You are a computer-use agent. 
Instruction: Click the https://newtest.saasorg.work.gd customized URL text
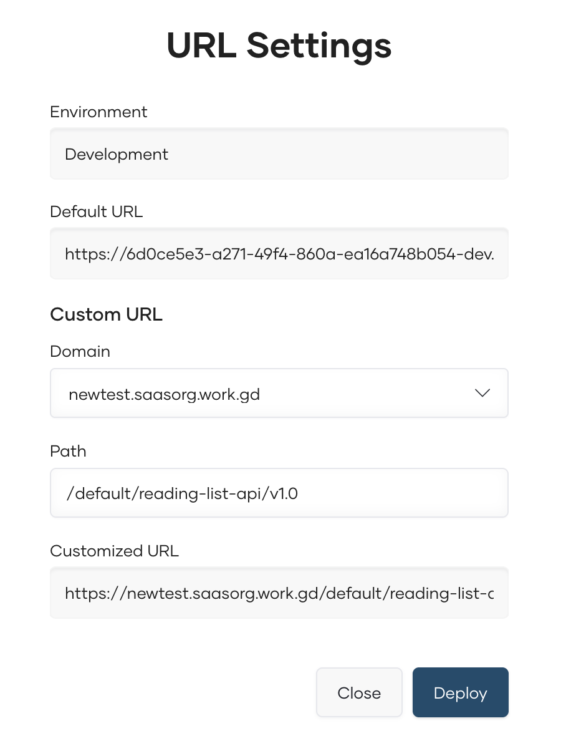279,593
